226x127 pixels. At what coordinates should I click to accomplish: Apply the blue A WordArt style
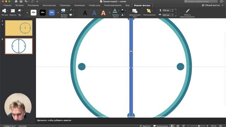[x=94, y=13]
